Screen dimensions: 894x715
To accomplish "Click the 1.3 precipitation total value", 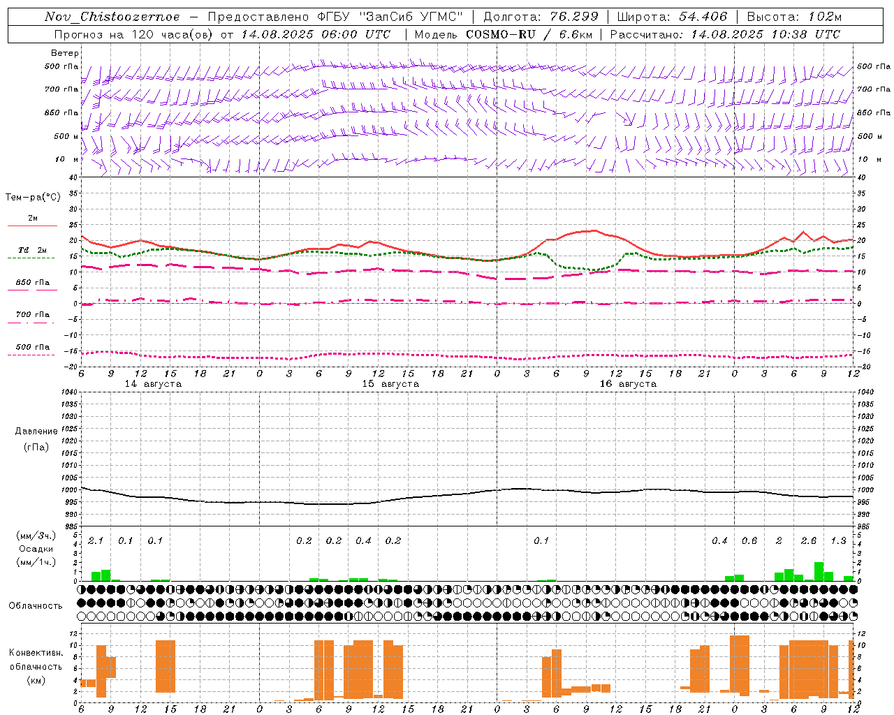I will pos(838,541).
